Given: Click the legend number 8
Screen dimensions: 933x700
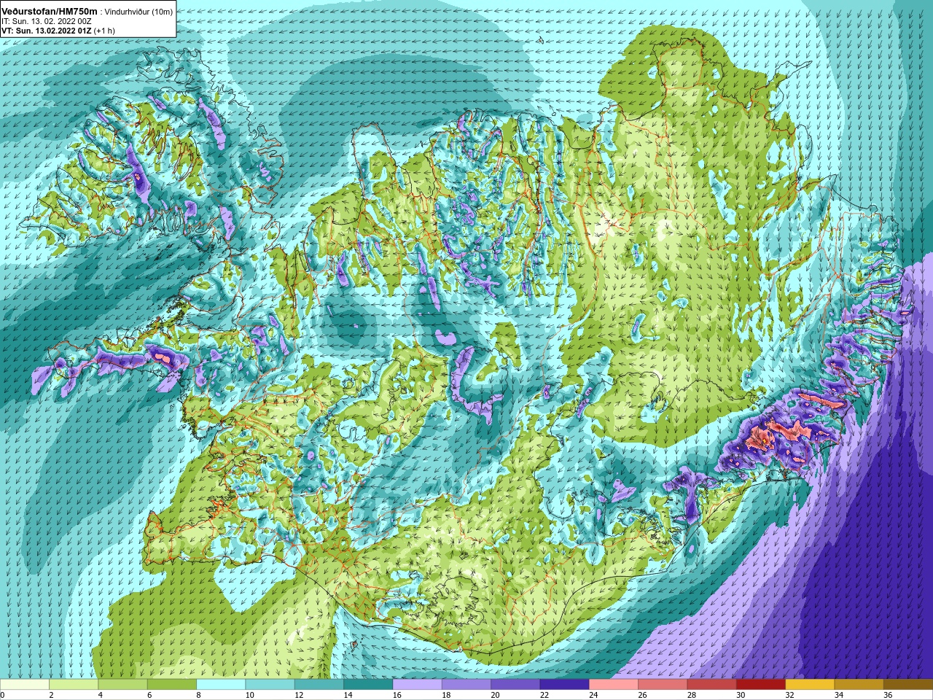Looking at the screenshot, I should [199, 695].
